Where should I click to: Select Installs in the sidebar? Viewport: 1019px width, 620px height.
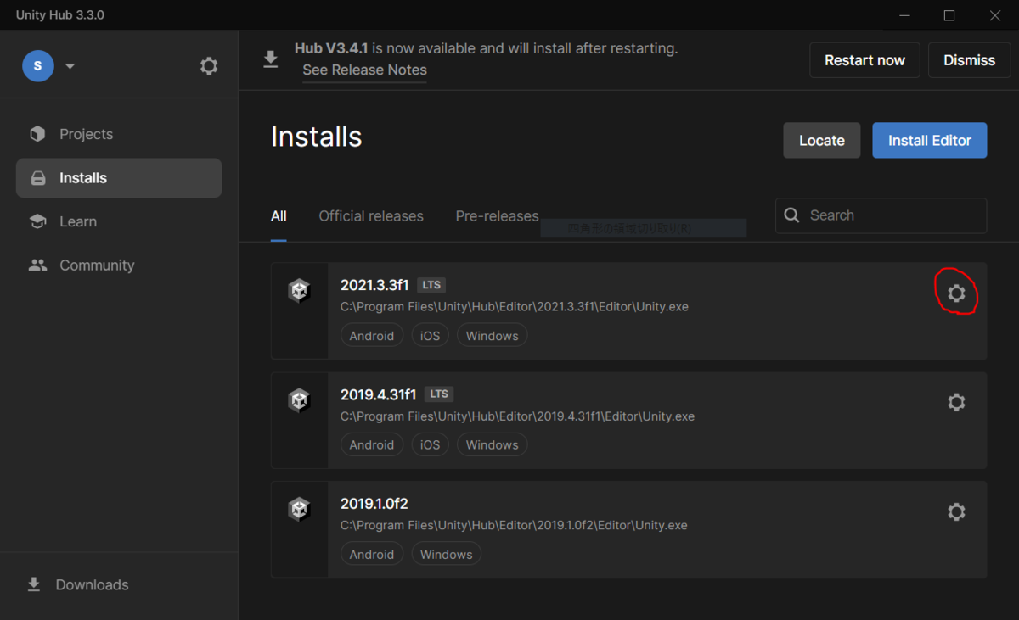119,178
